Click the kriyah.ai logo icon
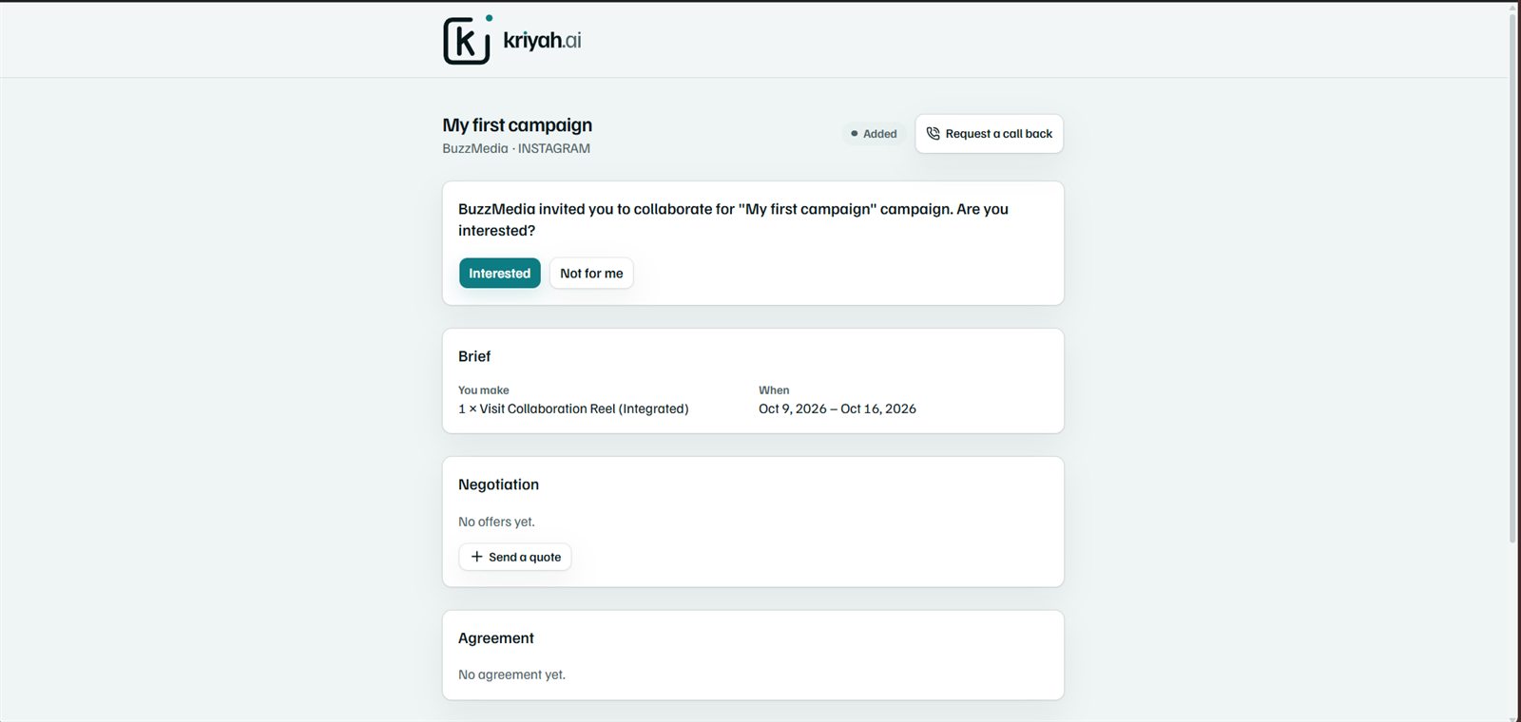 click(467, 40)
